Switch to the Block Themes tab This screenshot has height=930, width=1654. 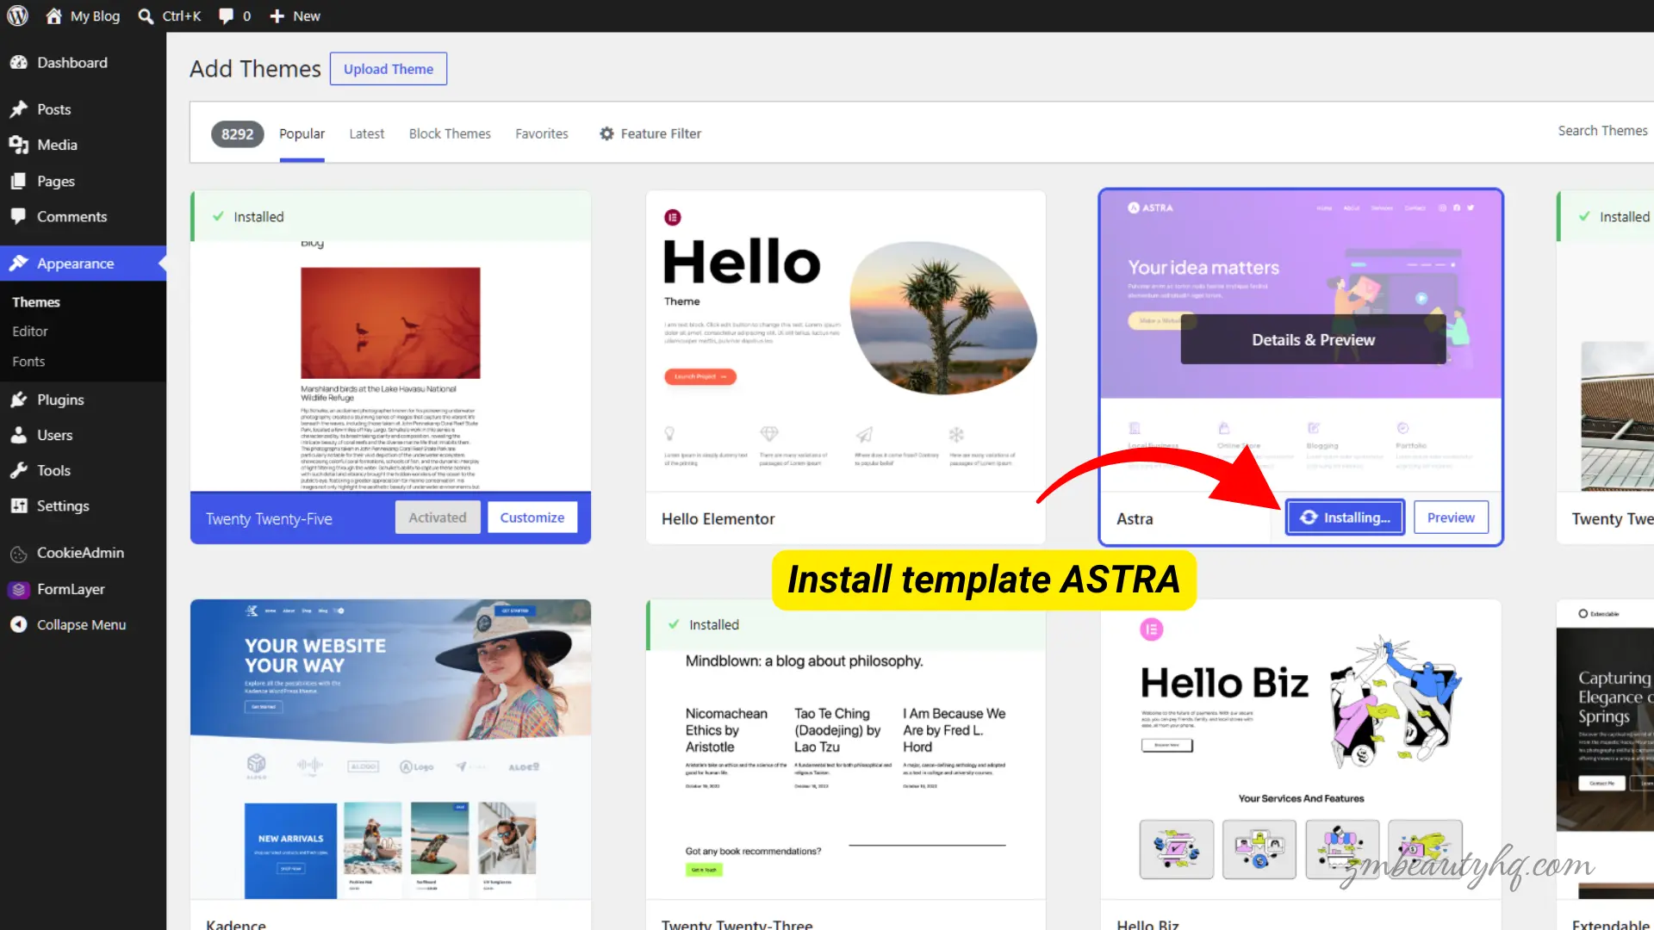click(x=450, y=133)
